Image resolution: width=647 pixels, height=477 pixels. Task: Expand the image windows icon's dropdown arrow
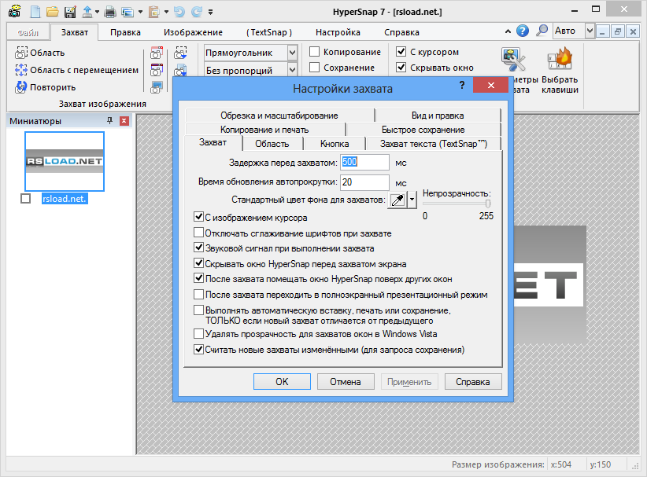pos(140,12)
